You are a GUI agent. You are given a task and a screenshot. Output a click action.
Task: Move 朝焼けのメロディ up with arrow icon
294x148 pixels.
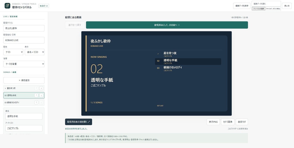pyautogui.click(x=36, y=102)
